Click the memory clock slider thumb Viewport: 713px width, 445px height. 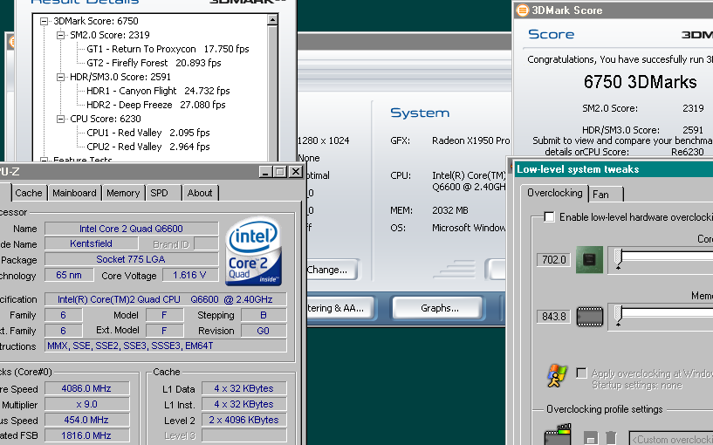(618, 316)
